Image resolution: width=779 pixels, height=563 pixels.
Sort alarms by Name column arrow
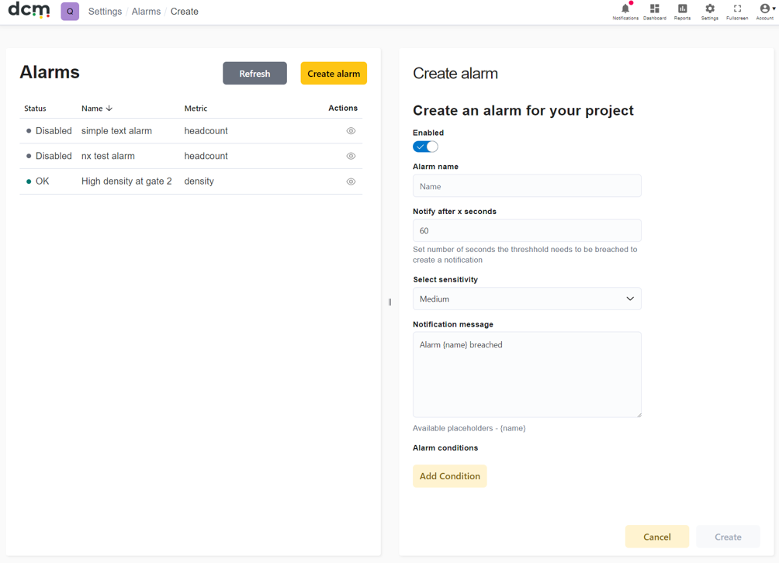click(109, 109)
